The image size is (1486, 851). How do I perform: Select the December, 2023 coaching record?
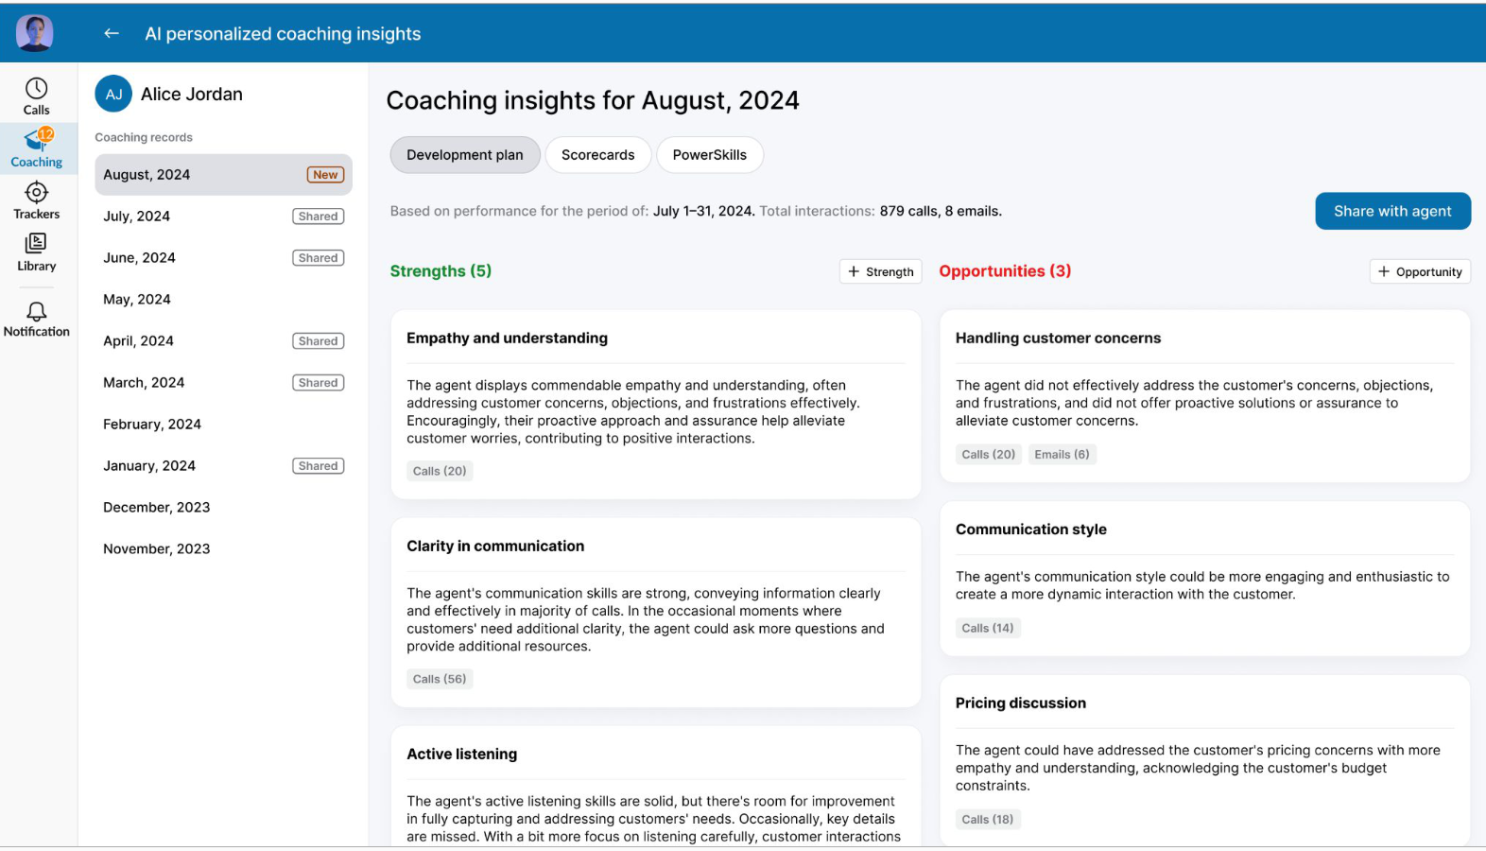(157, 508)
